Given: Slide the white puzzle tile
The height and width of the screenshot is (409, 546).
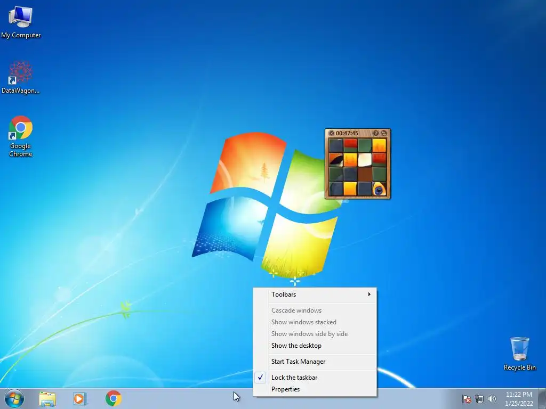Looking at the screenshot, I should [365, 160].
